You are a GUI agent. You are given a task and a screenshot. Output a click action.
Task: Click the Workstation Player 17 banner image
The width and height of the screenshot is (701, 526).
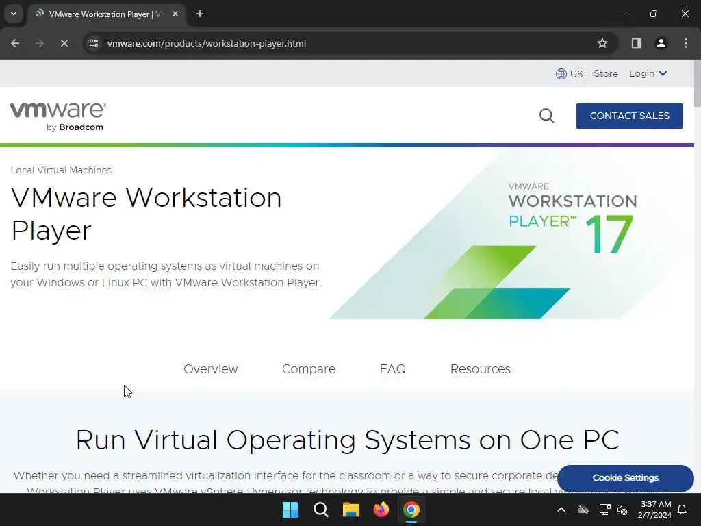tap(509, 234)
